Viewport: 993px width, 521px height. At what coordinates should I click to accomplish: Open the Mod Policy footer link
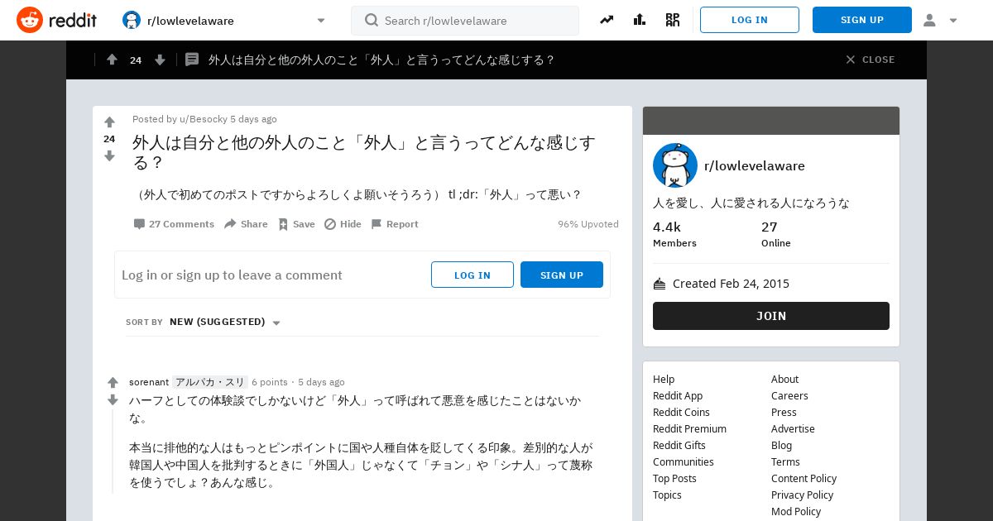pos(796,511)
